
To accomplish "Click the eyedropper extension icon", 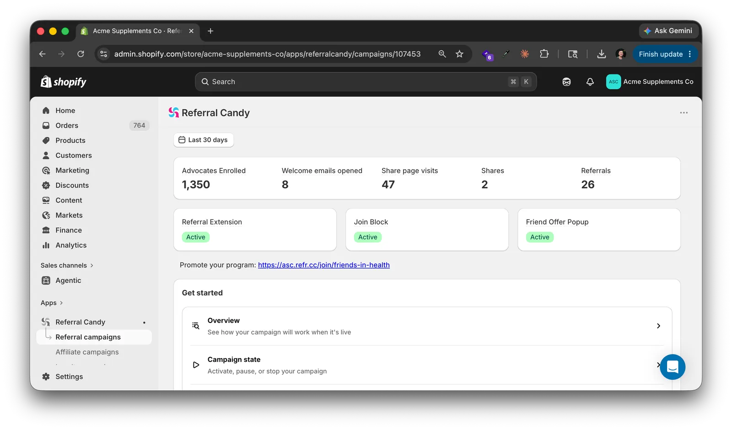I will [x=506, y=54].
